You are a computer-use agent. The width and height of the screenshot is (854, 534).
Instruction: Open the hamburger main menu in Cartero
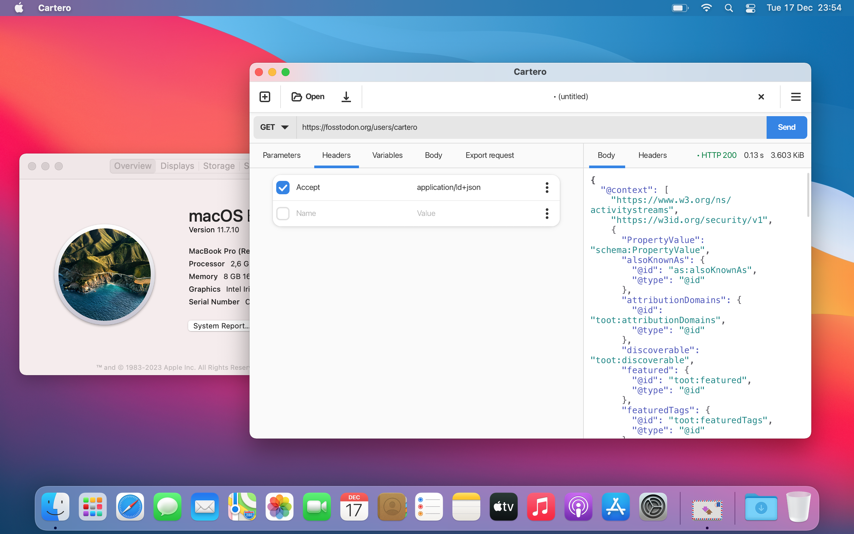796,96
